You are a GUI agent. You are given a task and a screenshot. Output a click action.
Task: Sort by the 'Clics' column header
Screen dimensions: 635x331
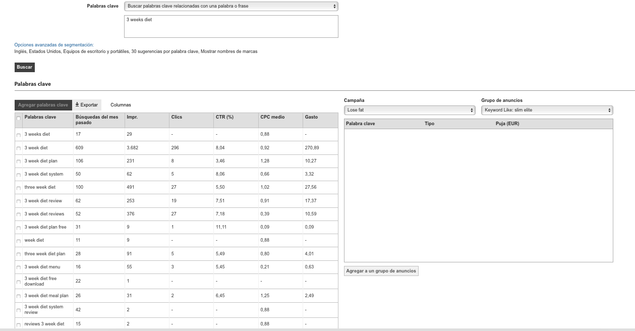191,120
